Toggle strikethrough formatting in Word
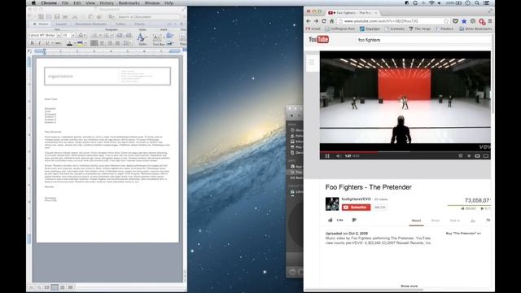 [x=58, y=43]
